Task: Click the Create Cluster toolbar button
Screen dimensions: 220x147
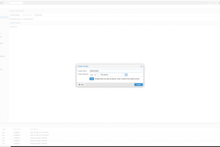Action: 15,15
